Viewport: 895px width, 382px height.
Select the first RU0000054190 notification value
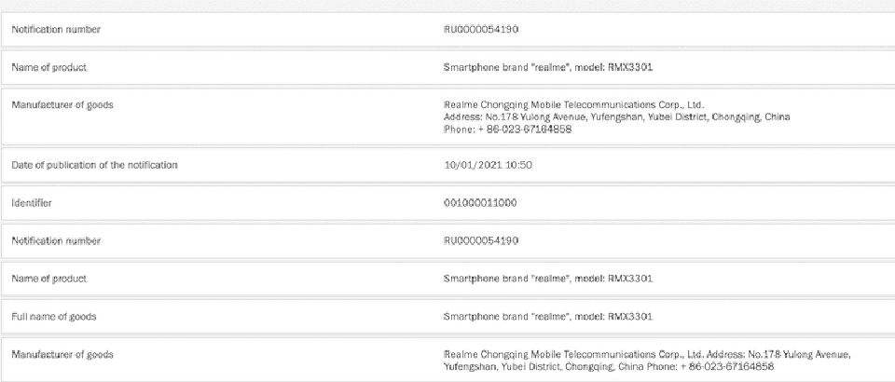481,30
